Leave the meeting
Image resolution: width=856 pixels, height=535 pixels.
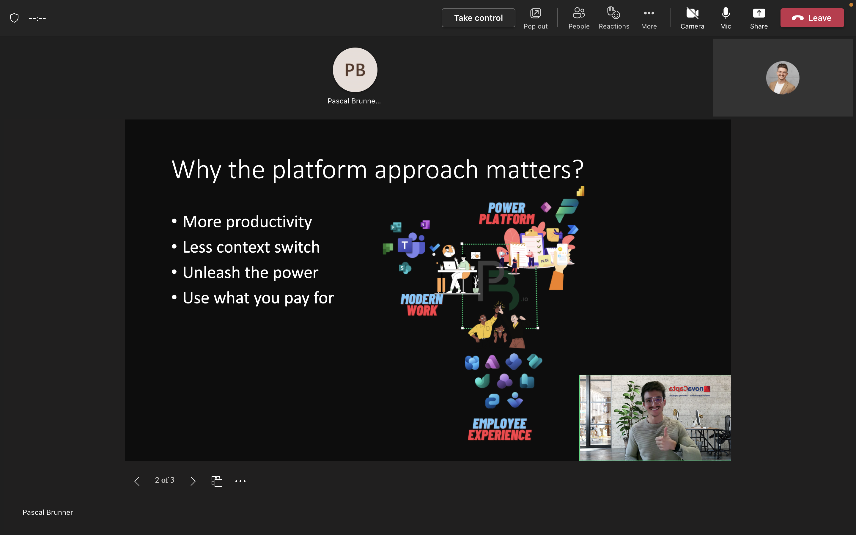(812, 18)
